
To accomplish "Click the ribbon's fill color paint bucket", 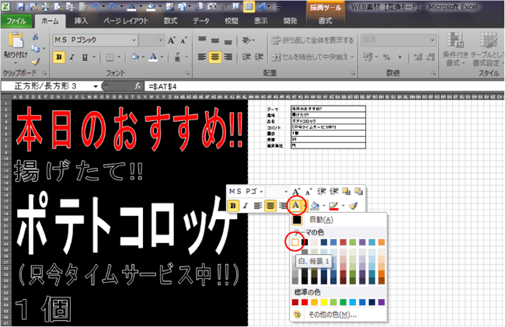I will coord(134,57).
